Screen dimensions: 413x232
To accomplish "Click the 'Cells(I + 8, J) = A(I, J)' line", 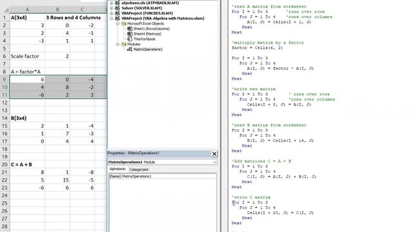I will click(279, 104).
